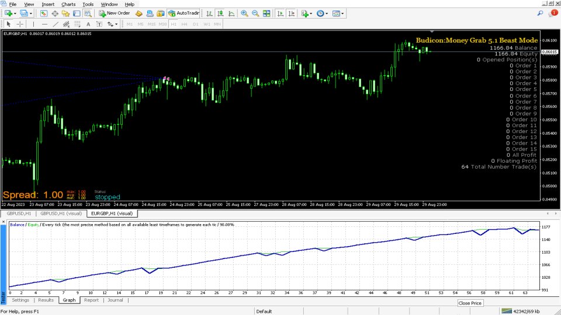Open the View menu
The width and height of the screenshot is (561, 315).
[x=29, y=4]
